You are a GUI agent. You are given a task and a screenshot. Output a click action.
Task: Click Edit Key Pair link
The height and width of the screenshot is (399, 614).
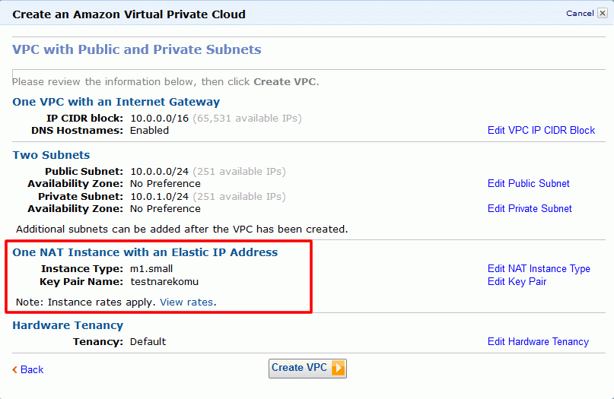point(517,282)
